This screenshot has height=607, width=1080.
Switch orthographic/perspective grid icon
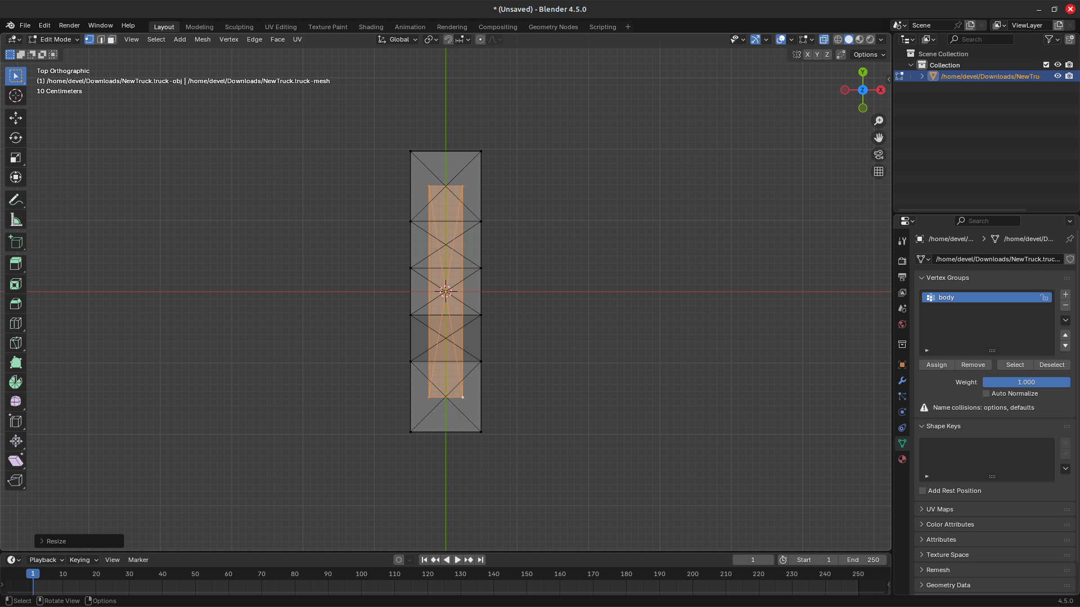[x=879, y=171]
